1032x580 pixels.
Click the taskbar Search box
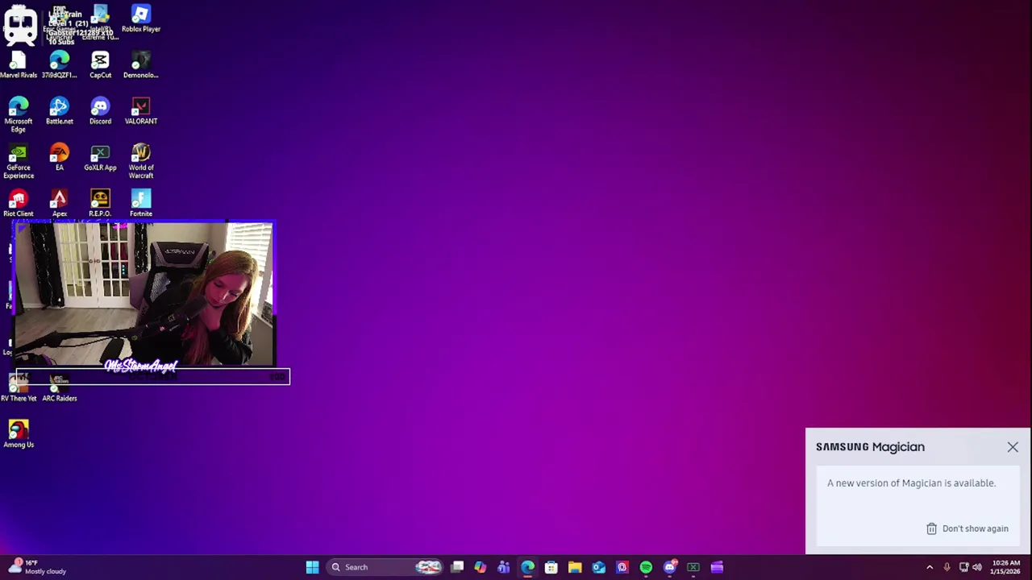pos(384,567)
